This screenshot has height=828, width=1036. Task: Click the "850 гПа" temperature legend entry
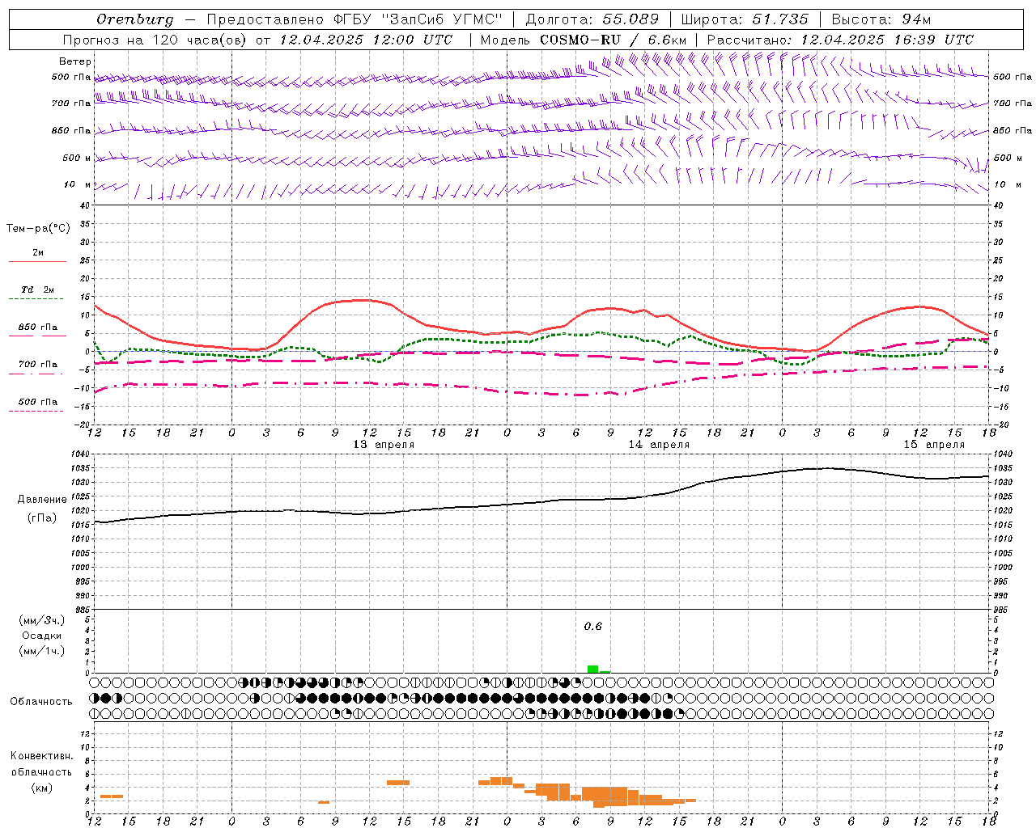(x=38, y=327)
